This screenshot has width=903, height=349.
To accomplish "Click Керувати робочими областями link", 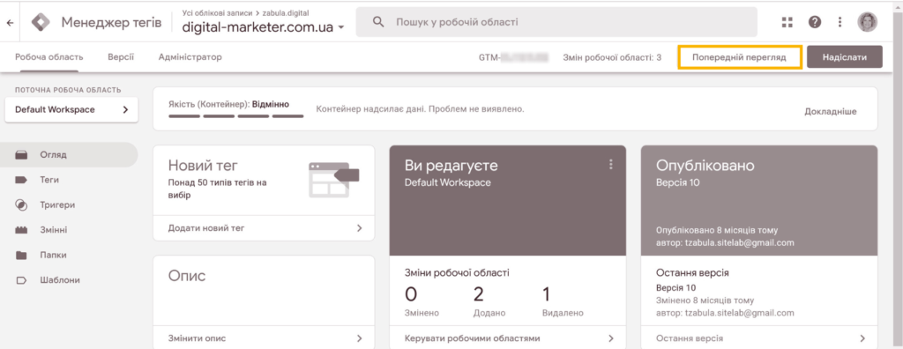I will click(473, 338).
